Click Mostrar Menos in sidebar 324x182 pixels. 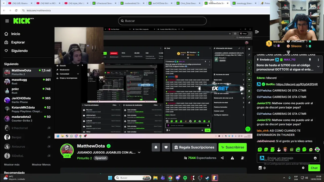coord(41,165)
